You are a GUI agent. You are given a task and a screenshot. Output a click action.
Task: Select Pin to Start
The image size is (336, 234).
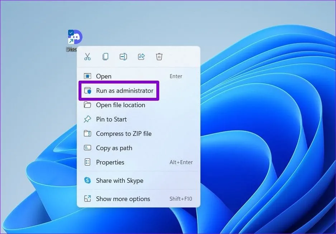tap(111, 119)
